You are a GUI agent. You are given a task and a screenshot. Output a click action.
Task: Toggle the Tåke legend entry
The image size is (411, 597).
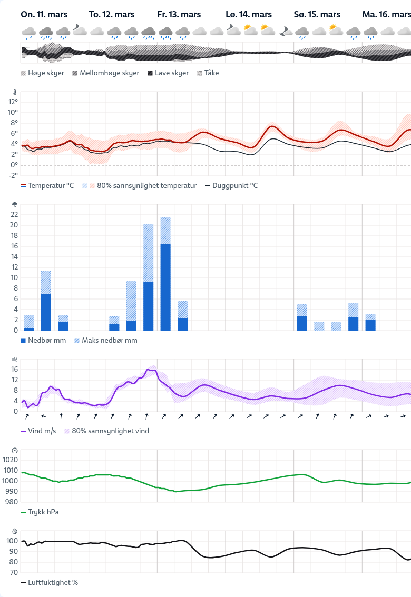(x=208, y=73)
